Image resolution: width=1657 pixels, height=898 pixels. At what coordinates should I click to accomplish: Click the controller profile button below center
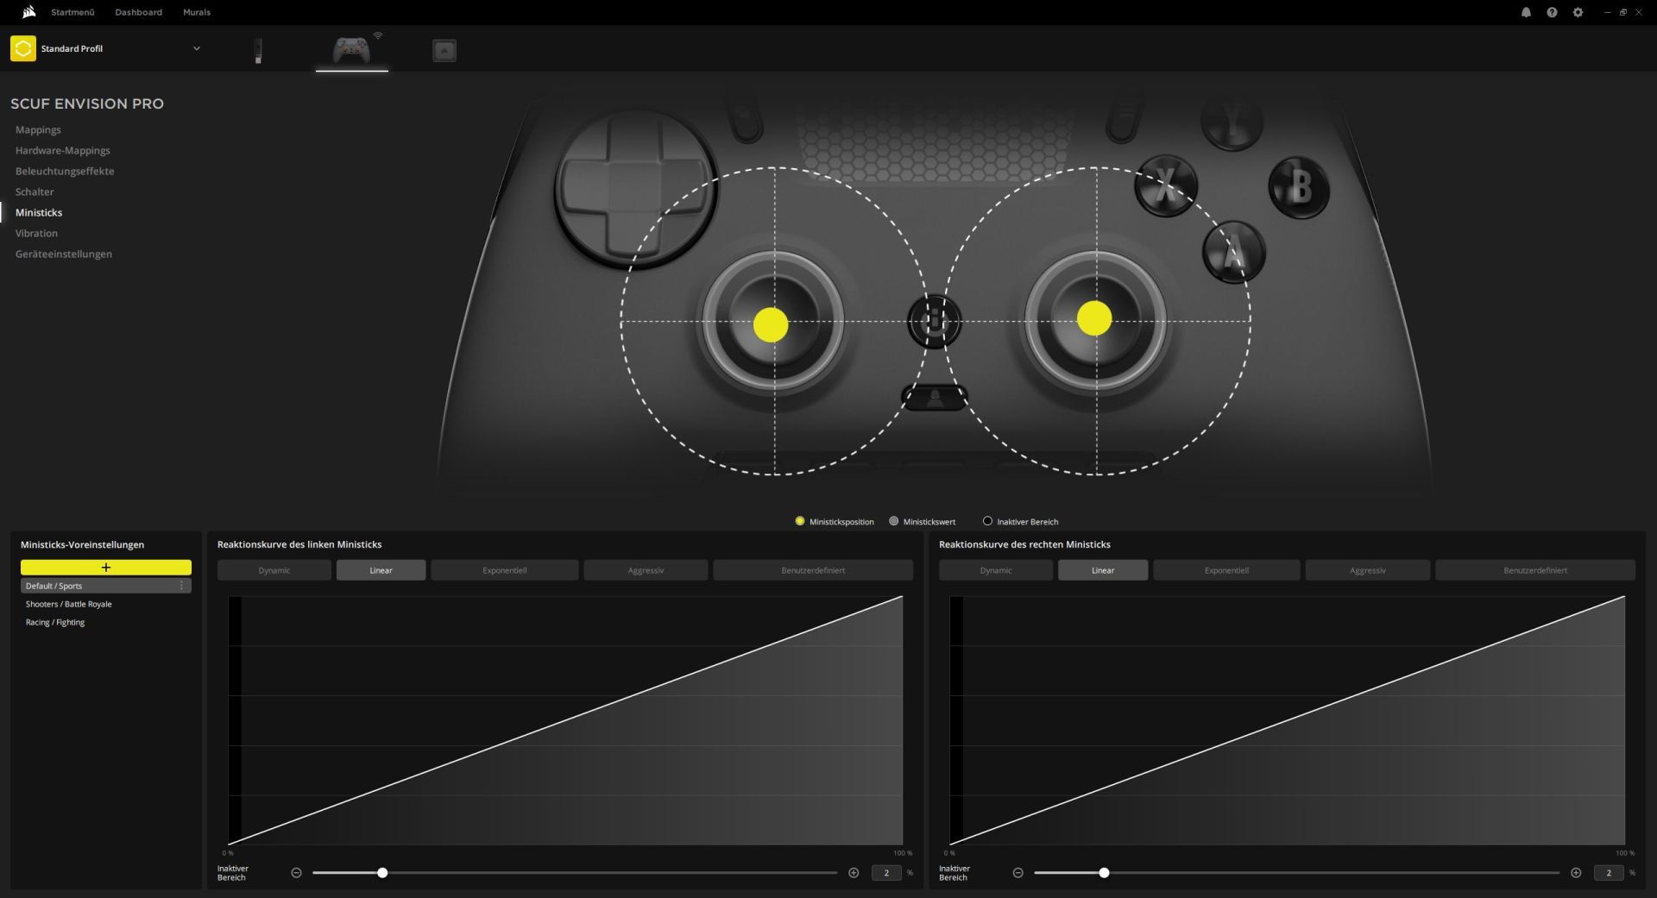pyautogui.click(x=935, y=398)
